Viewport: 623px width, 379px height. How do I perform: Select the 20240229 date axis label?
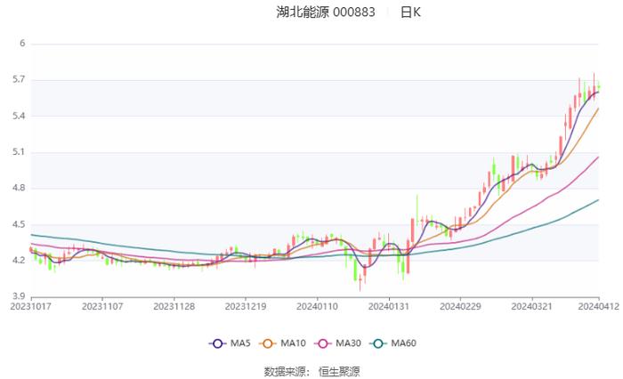point(460,307)
